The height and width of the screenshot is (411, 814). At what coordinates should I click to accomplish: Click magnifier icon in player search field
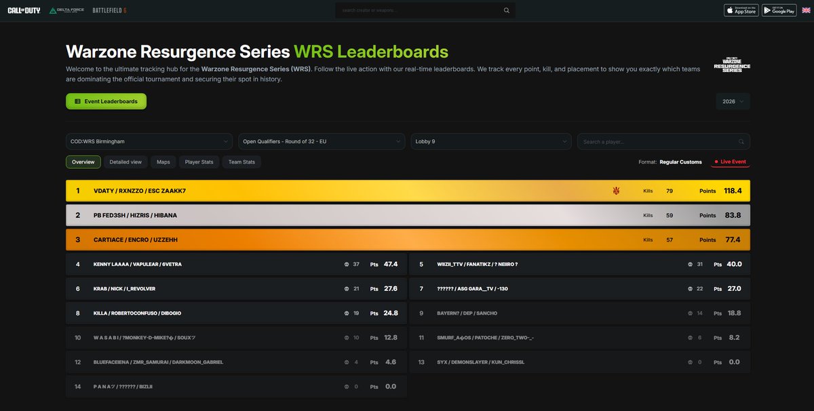point(741,142)
